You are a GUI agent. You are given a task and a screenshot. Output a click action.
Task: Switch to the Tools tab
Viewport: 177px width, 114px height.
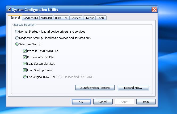101,18
